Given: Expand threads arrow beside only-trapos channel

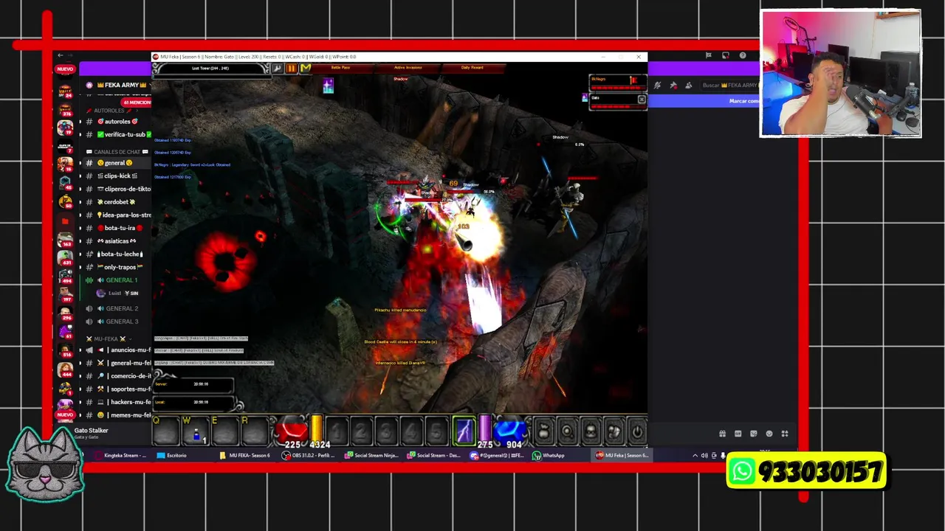Looking at the screenshot, I should 80,267.
